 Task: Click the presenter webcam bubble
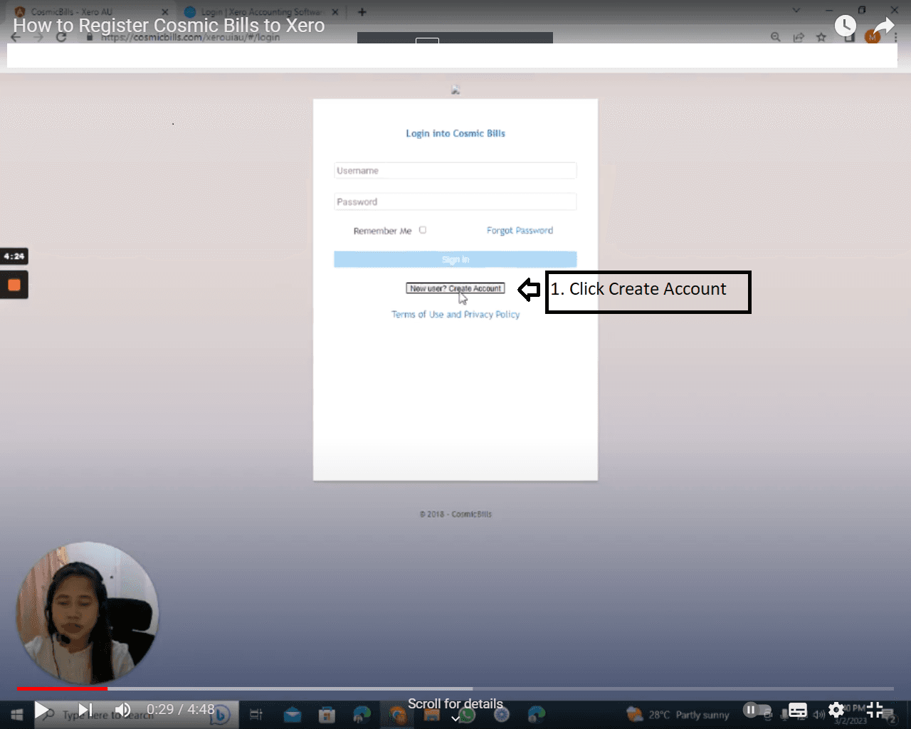88,613
